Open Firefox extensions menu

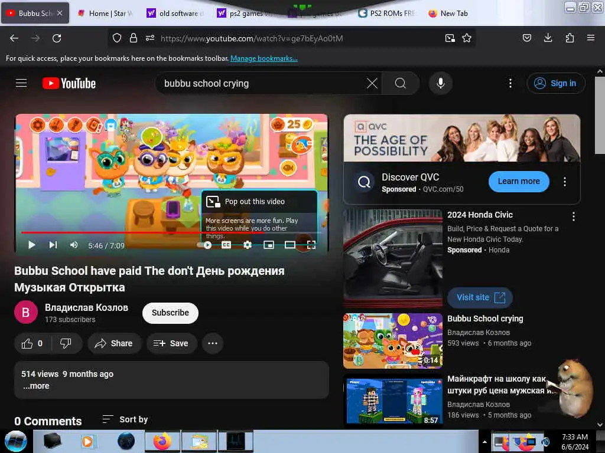point(570,38)
